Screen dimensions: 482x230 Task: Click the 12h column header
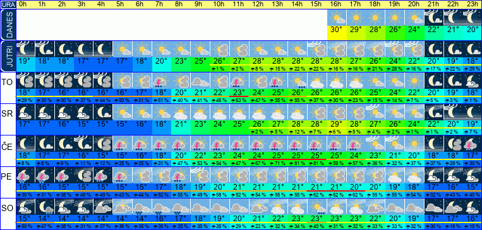(x=259, y=4)
